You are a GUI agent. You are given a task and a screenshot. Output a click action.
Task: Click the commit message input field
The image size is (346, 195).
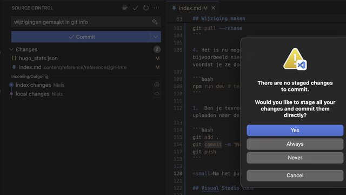click(x=86, y=22)
